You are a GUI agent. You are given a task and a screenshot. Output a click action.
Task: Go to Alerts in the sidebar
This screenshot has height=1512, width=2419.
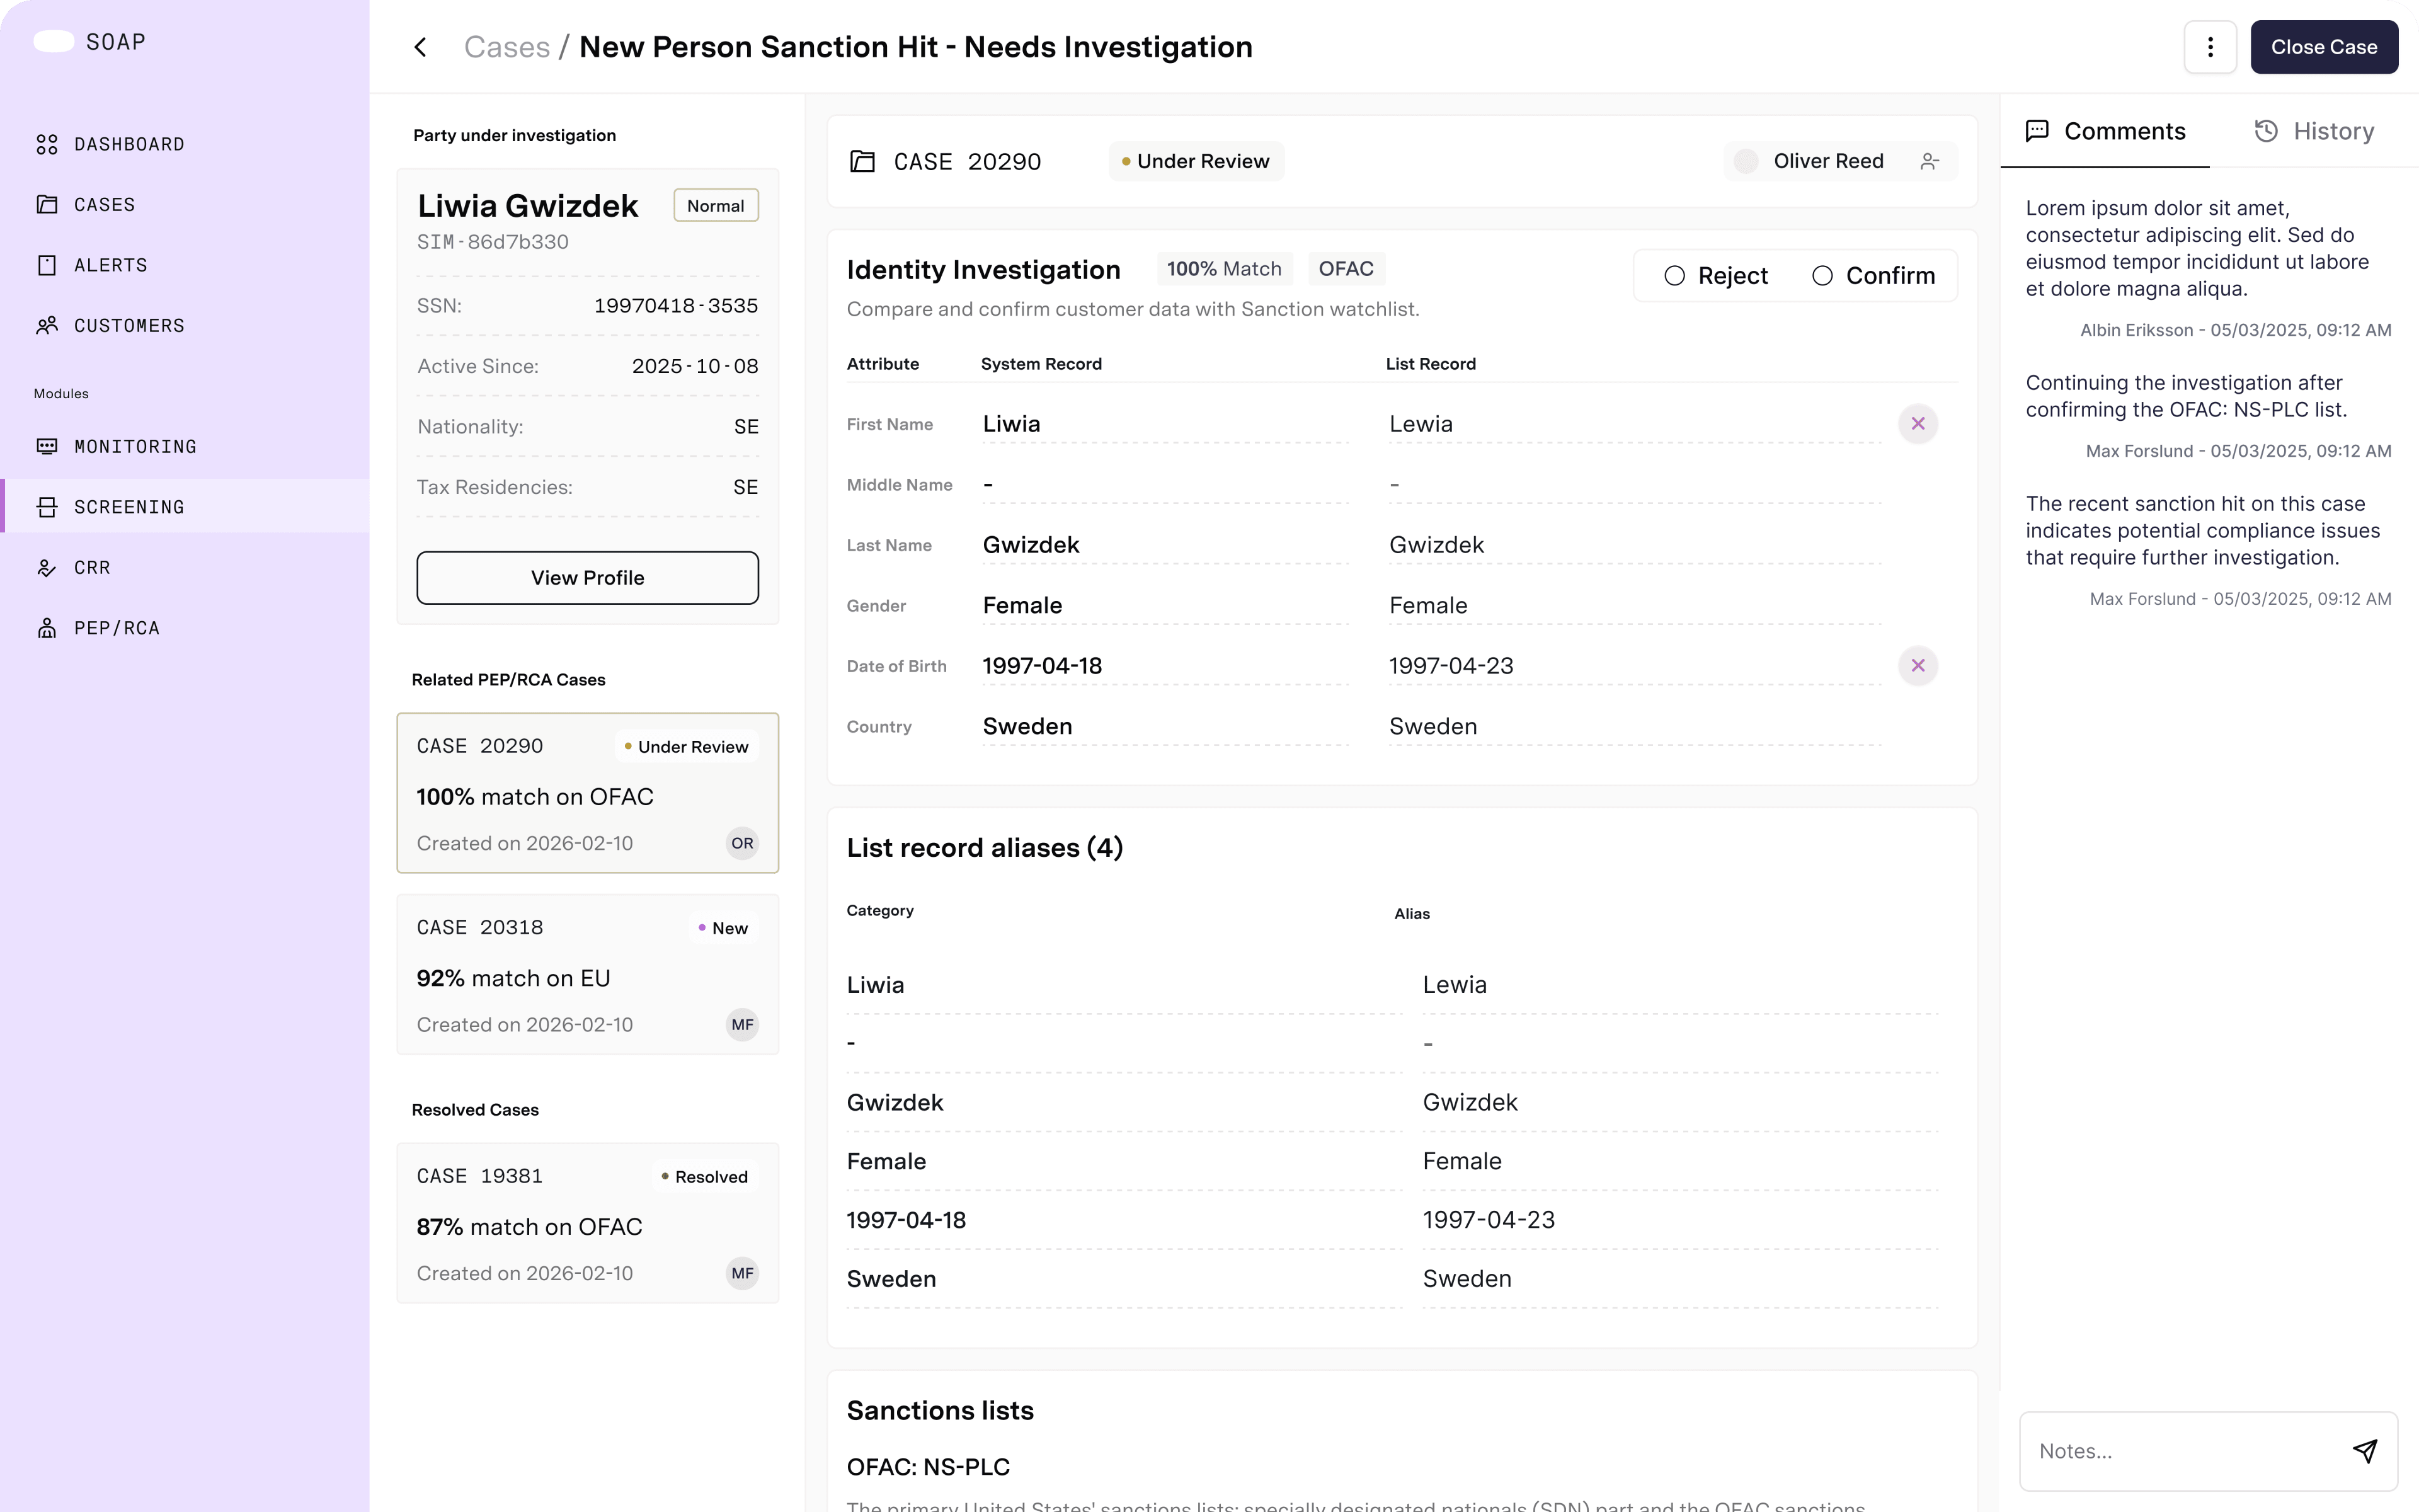[110, 265]
